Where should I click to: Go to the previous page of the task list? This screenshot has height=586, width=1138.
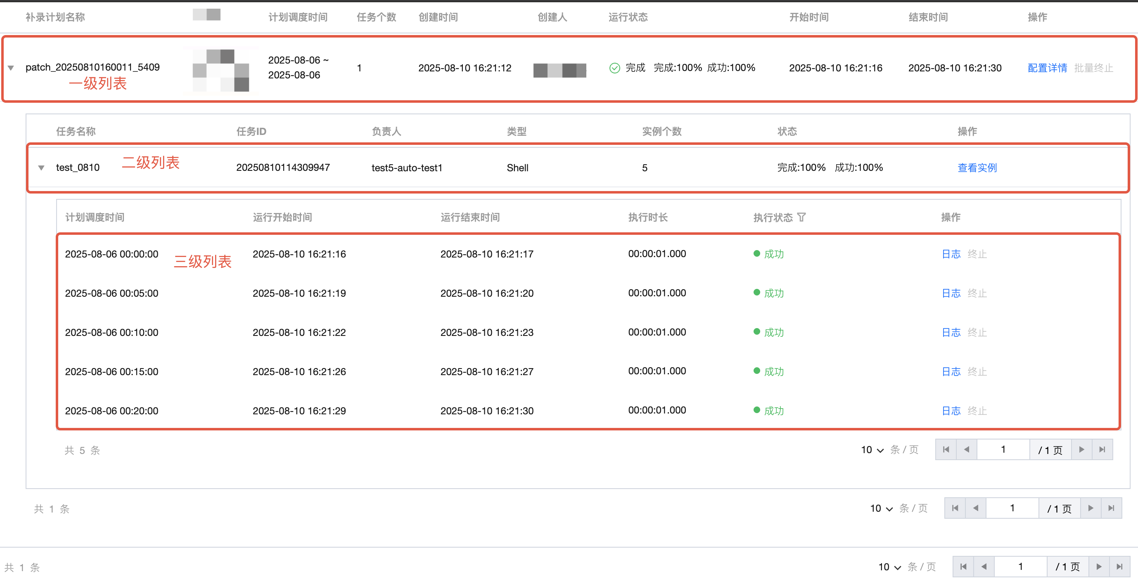(975, 508)
